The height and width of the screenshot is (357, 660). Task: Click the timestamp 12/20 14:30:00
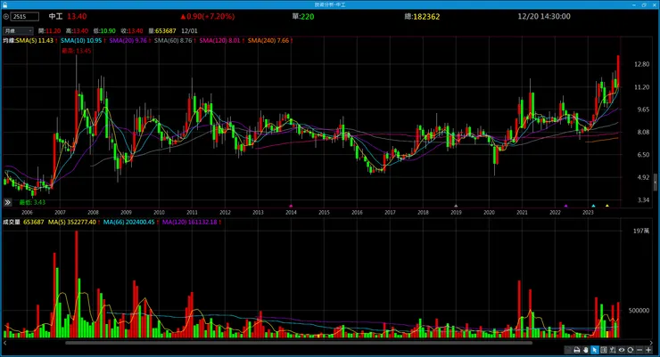544,16
